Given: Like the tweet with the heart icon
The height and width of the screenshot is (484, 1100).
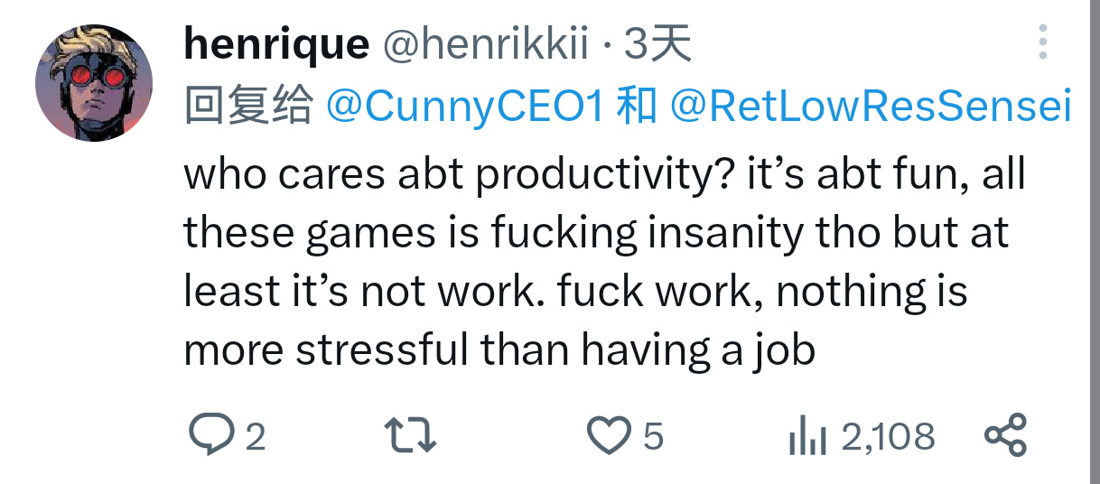Looking at the screenshot, I should [609, 437].
